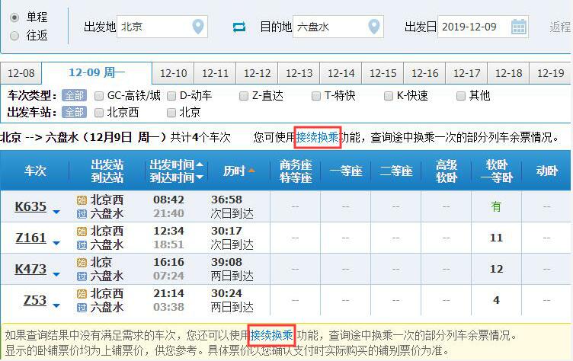
Task: Select the 12-09 周一 date tab
Action: tap(97, 72)
